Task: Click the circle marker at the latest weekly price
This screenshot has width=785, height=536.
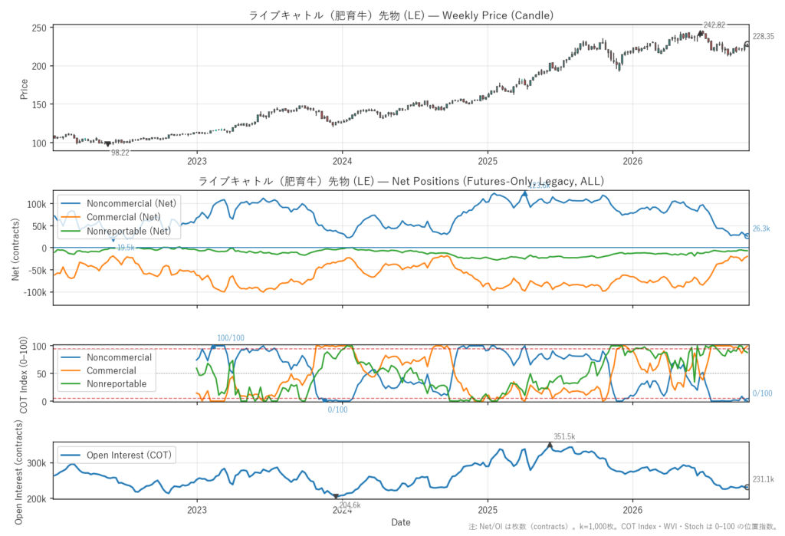Action: [x=747, y=44]
